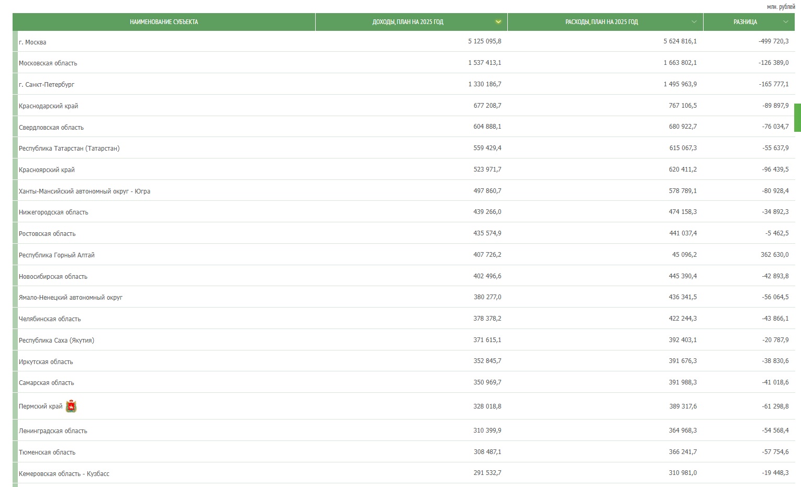Click difference value -5 462,5

pos(777,233)
